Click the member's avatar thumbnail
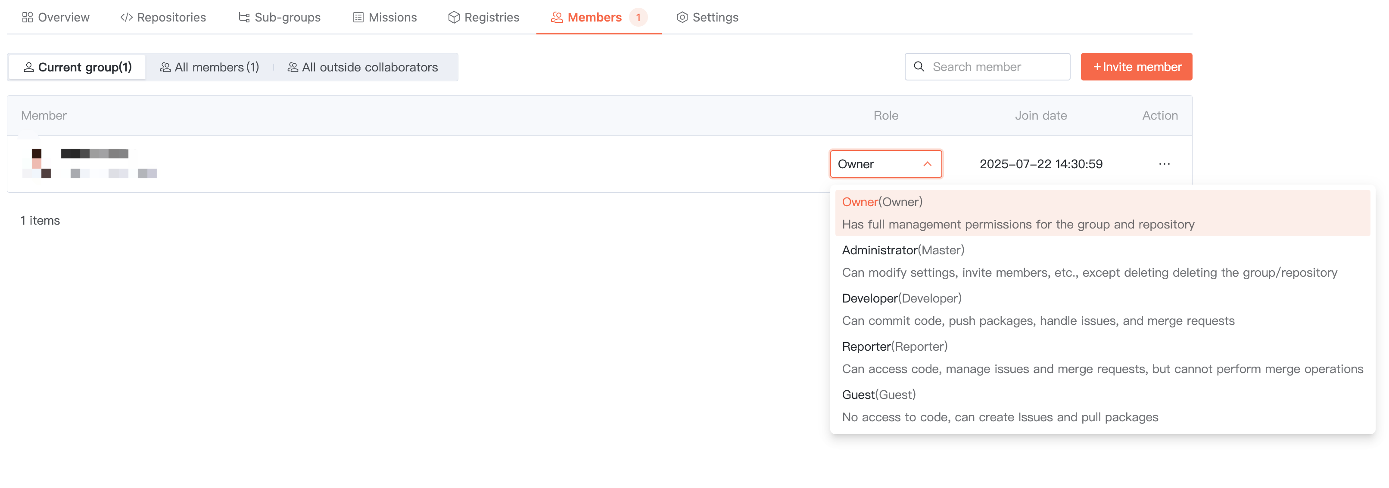The width and height of the screenshot is (1389, 488). [37, 163]
